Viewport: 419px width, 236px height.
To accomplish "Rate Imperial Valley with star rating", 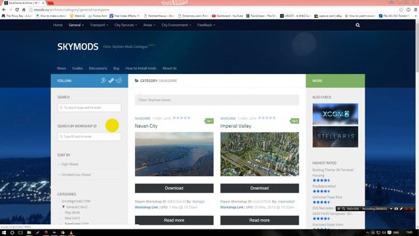I will coord(266,118).
